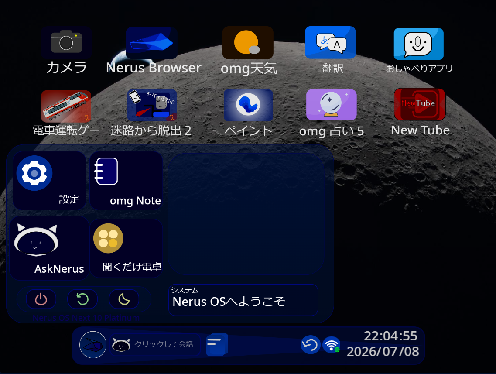
Task: Click the taskbar Nerus start button
Action: click(92, 345)
